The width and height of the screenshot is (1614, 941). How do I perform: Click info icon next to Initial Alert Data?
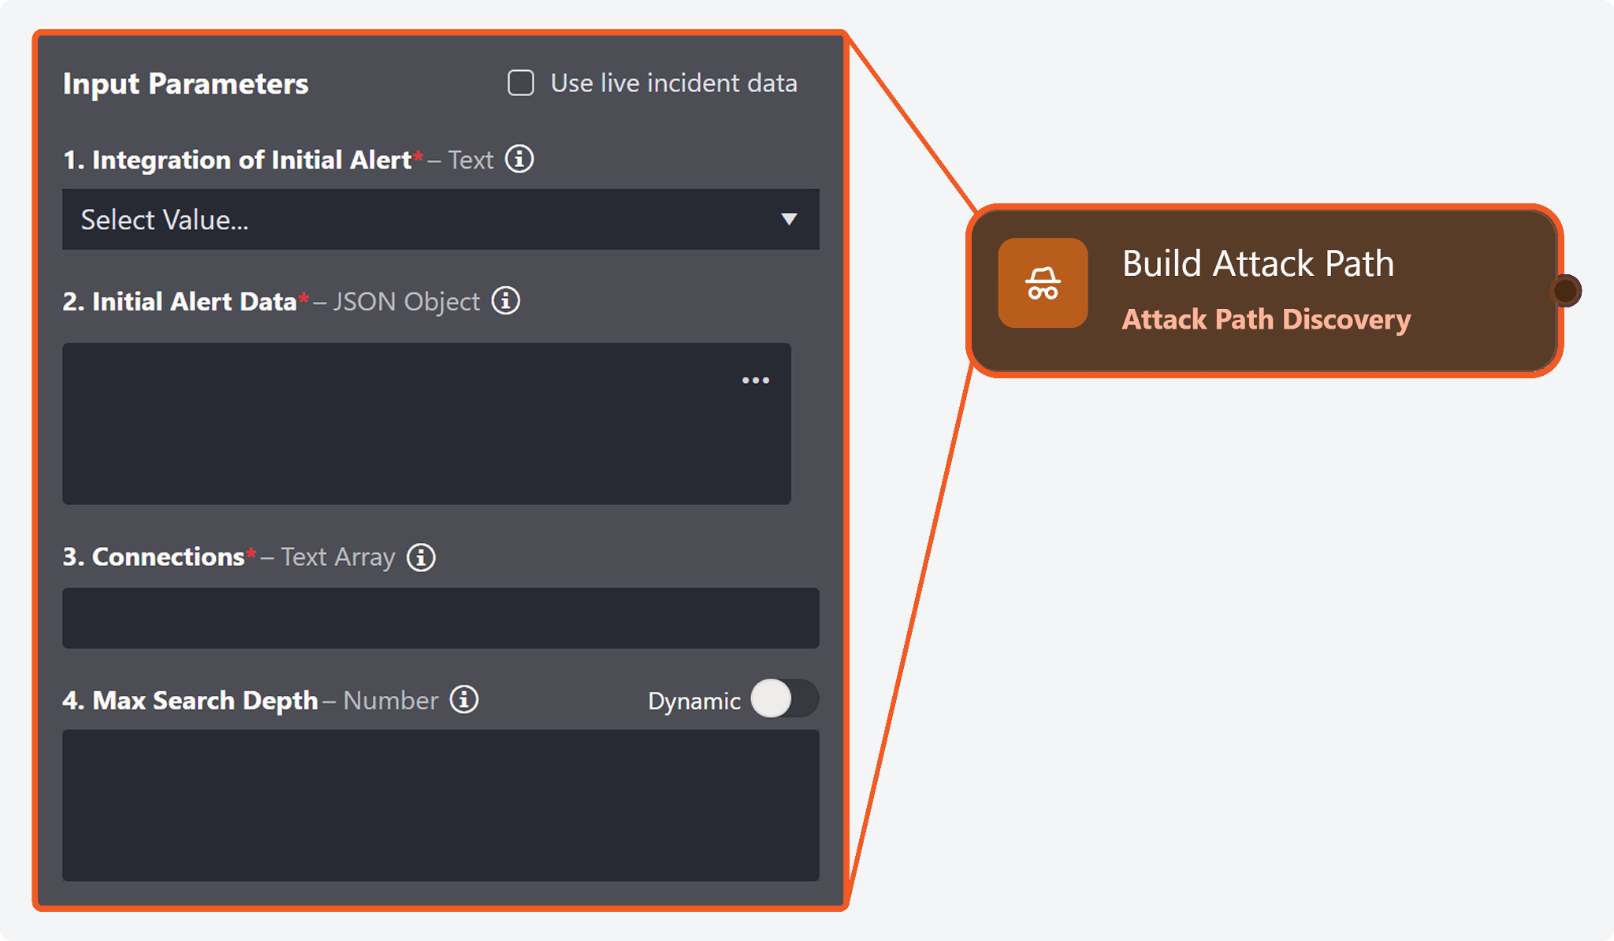(506, 301)
